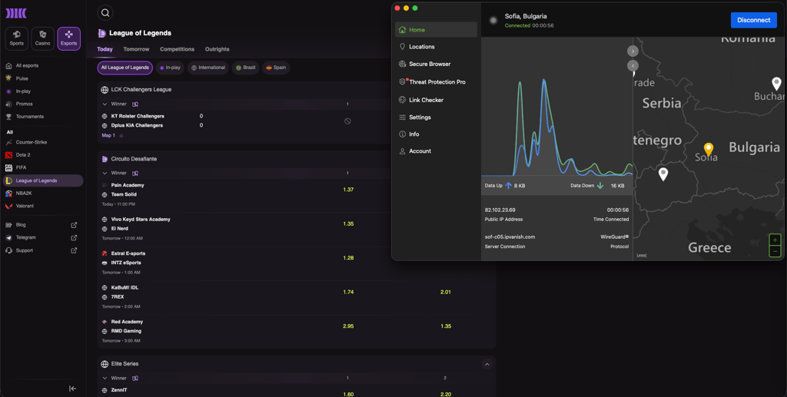Select the Spain filter chip

[276, 68]
